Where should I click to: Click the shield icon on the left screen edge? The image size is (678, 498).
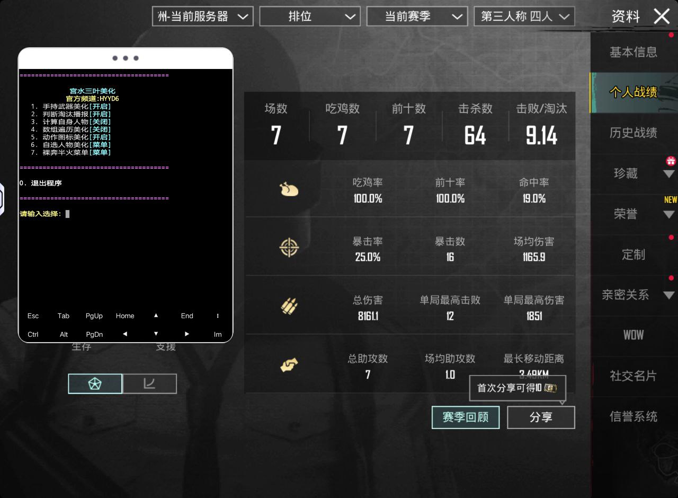coord(2,199)
